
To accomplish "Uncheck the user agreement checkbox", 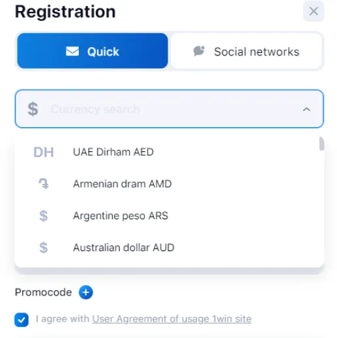I will (x=22, y=320).
